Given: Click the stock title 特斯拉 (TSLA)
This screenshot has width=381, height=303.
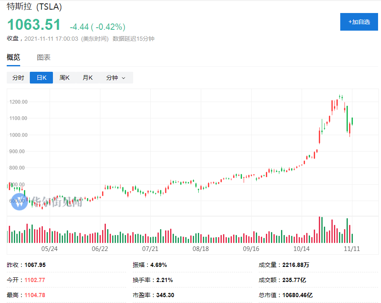Looking at the screenshot, I should 34,7.
